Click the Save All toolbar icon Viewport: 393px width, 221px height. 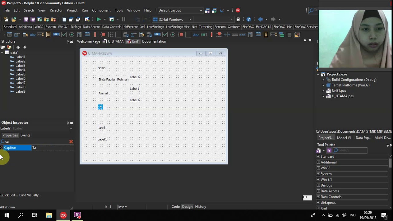tap(33, 19)
